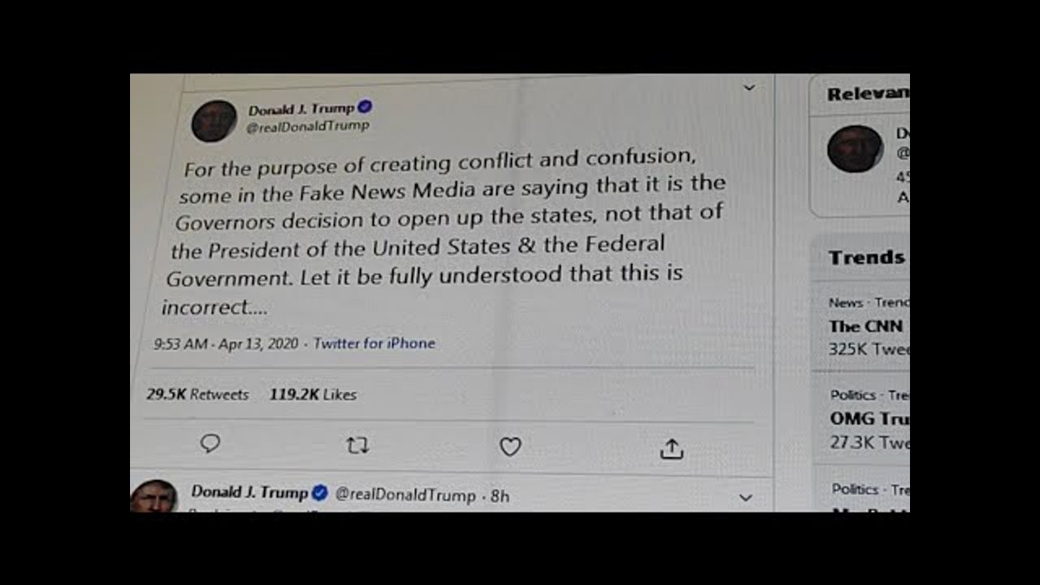The height and width of the screenshot is (585, 1040).
Task: Open the @realDonaldTrump handle on main tweet
Action: coord(307,127)
